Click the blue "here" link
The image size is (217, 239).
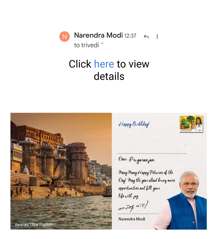click(104, 64)
